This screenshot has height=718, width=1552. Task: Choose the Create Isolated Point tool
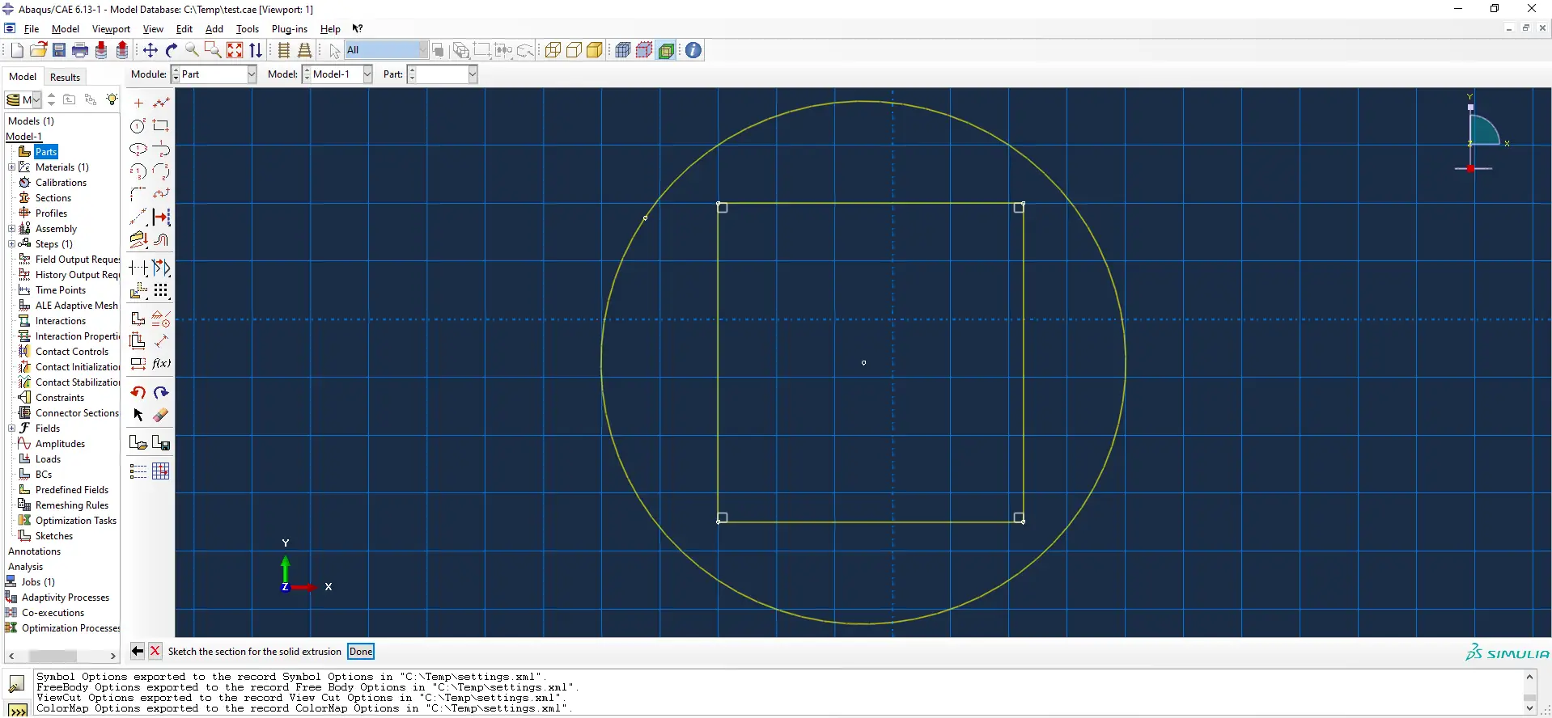click(x=138, y=103)
